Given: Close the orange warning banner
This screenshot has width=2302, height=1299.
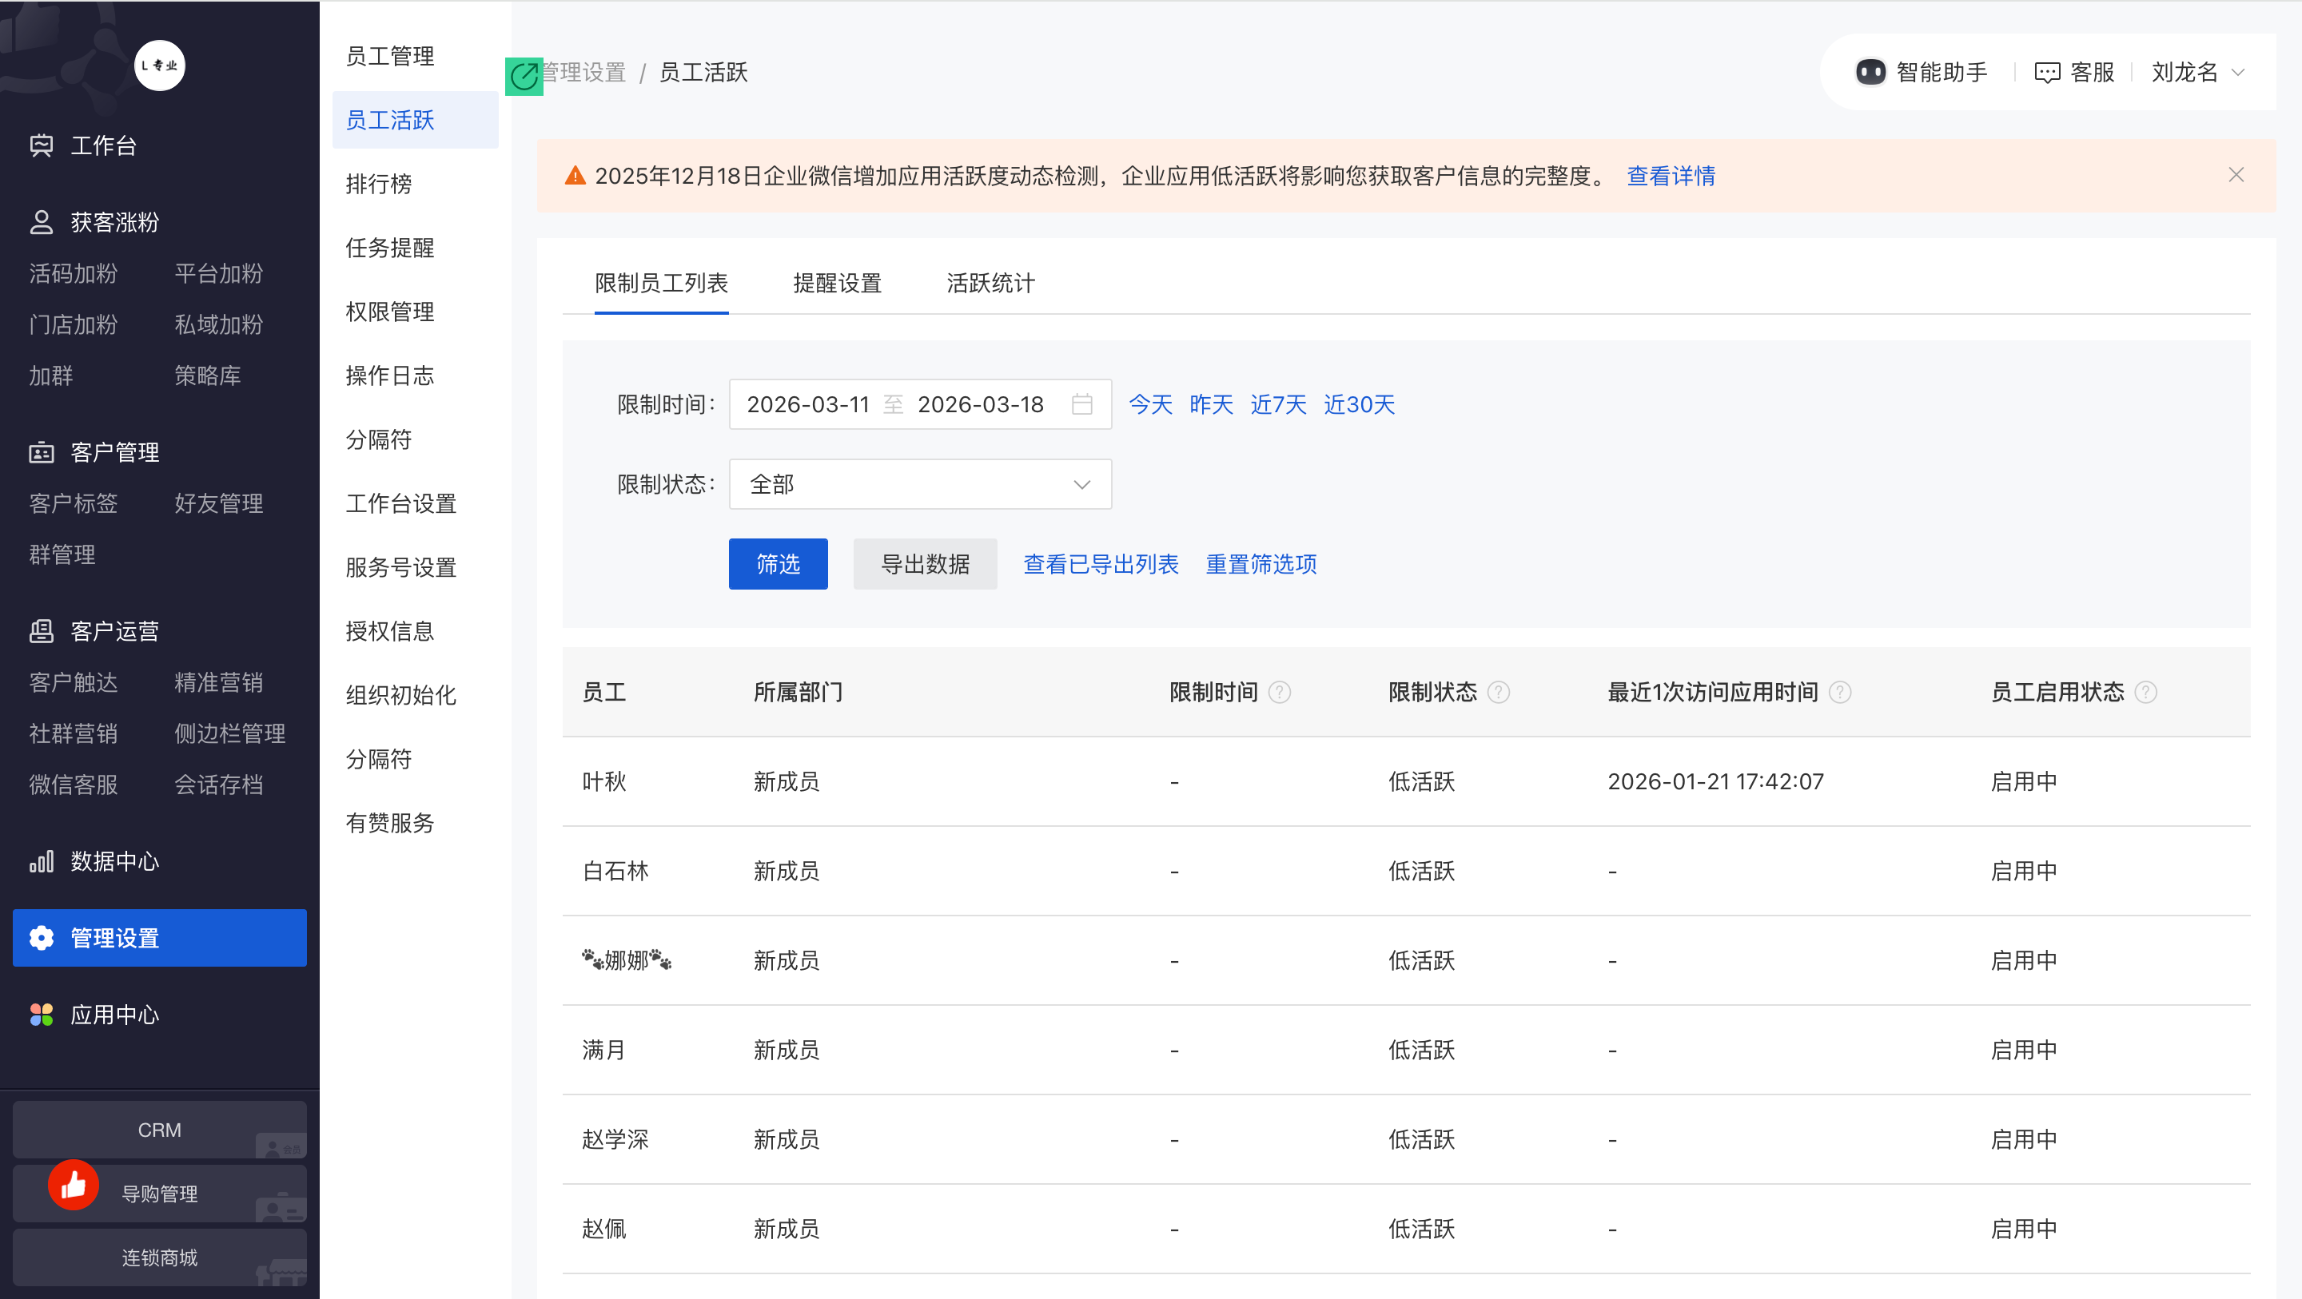Looking at the screenshot, I should pyautogui.click(x=2236, y=175).
